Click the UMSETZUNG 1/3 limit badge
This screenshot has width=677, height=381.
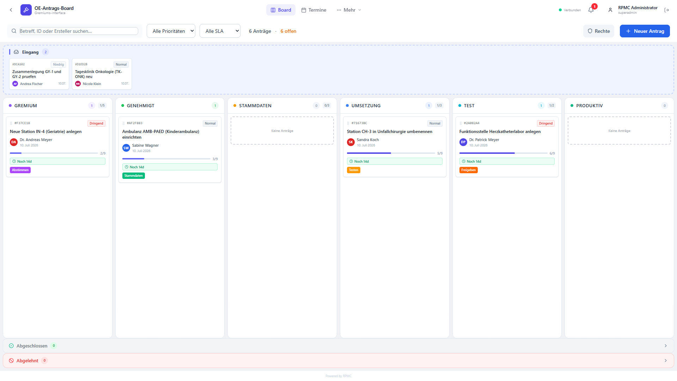coord(439,105)
